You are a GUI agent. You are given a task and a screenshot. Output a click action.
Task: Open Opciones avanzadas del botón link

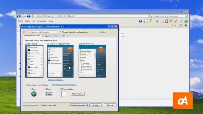(64, 85)
